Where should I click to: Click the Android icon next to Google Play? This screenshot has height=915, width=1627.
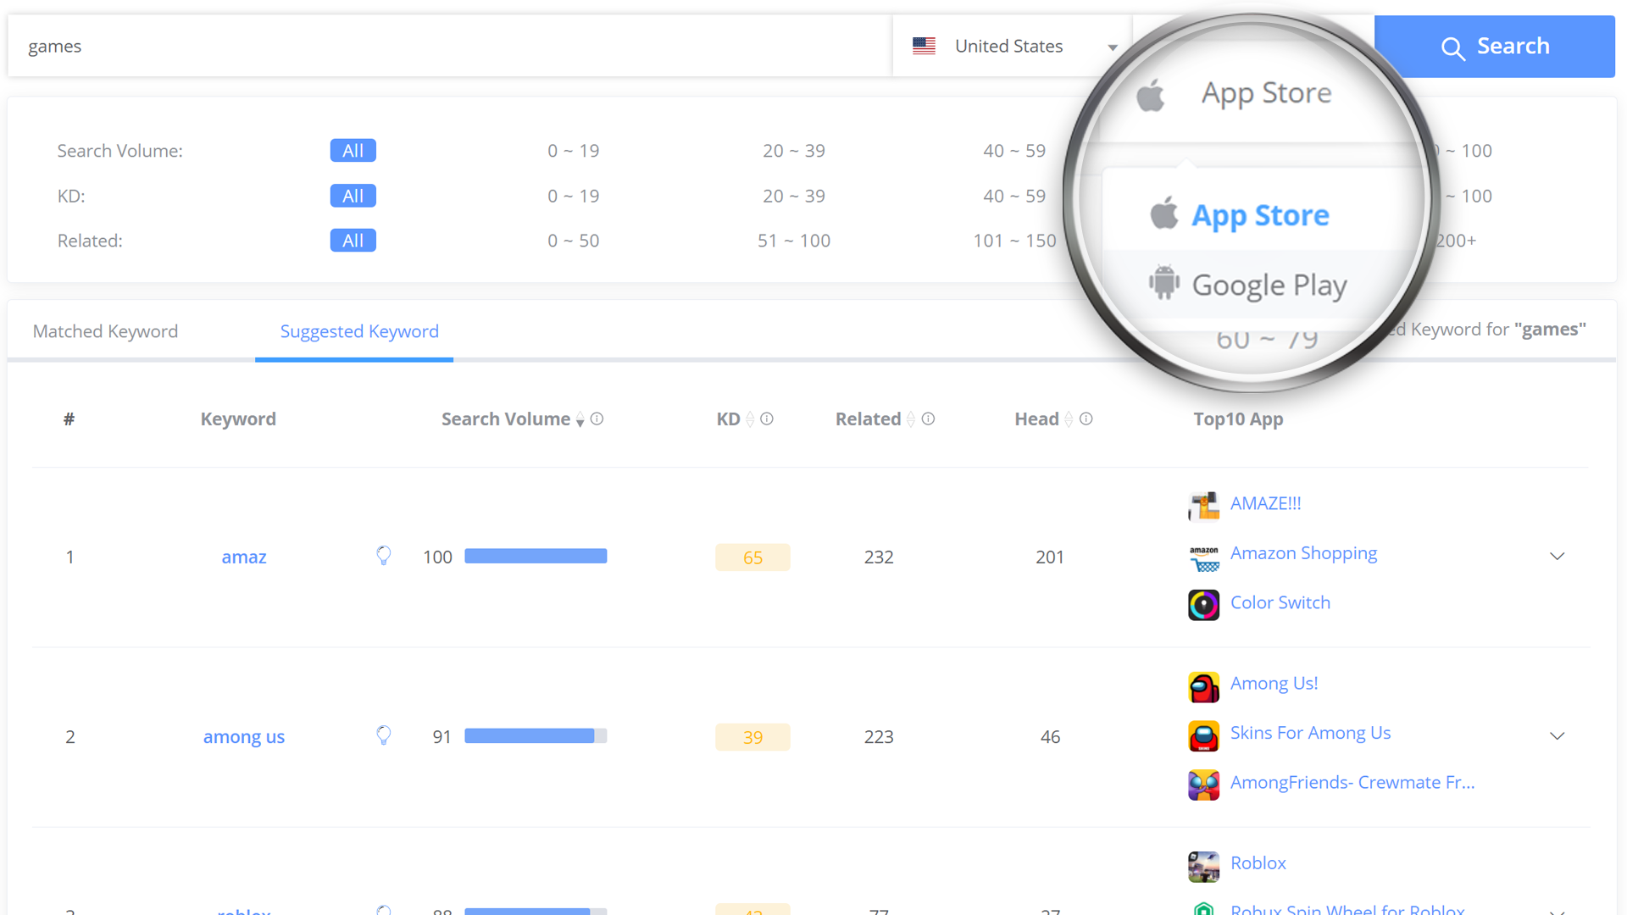tap(1164, 282)
